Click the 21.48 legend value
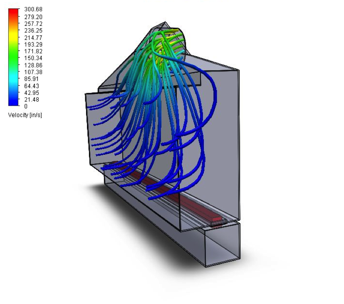This screenshot has width=344, height=304. pos(32,99)
